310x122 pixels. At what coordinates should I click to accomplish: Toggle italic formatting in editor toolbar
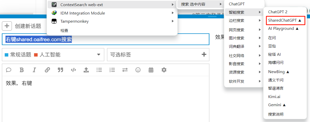tap(34, 70)
